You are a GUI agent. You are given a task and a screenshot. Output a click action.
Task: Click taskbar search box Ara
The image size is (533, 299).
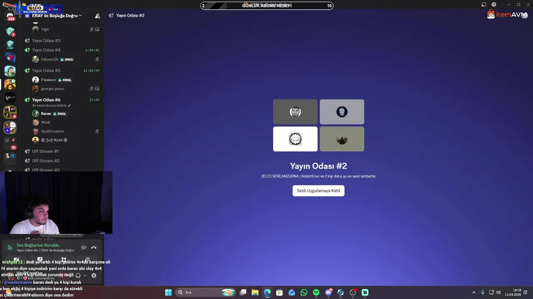coord(206,292)
